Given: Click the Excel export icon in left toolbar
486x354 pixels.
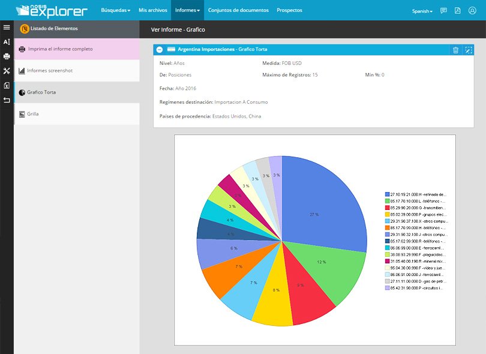Looking at the screenshot, I should [7, 86].
